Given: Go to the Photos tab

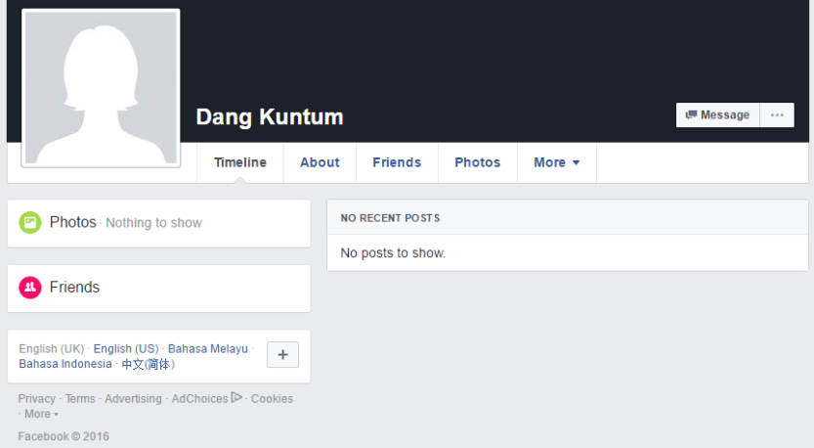Looking at the screenshot, I should point(477,163).
